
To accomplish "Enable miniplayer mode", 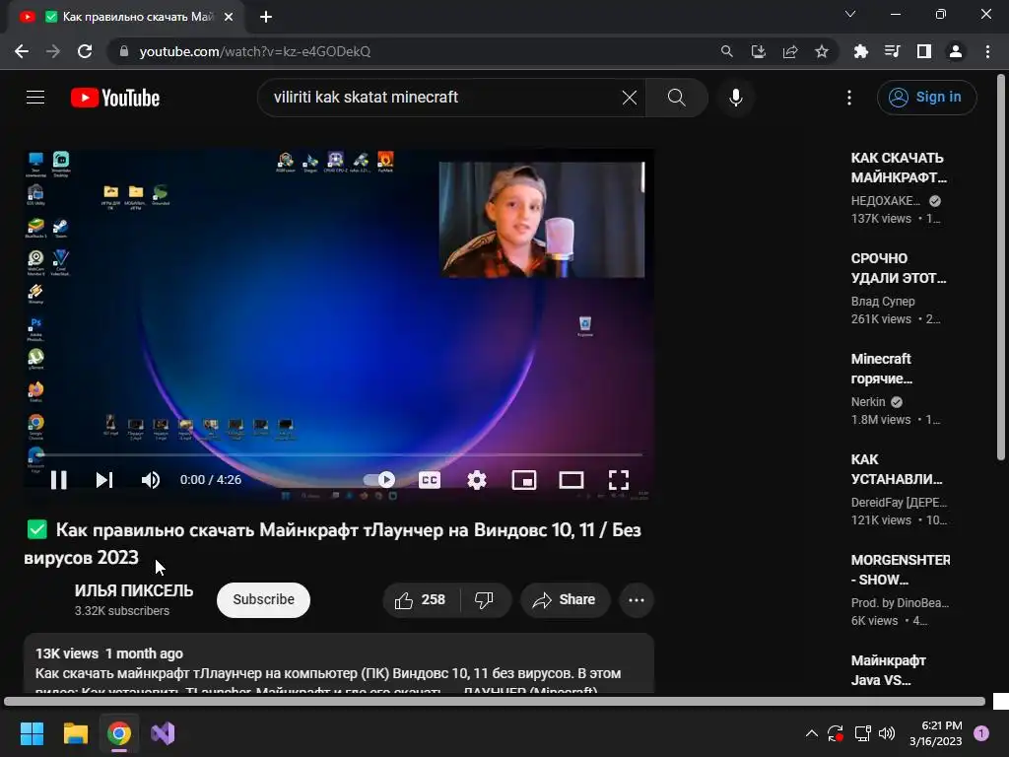I will pos(524,480).
